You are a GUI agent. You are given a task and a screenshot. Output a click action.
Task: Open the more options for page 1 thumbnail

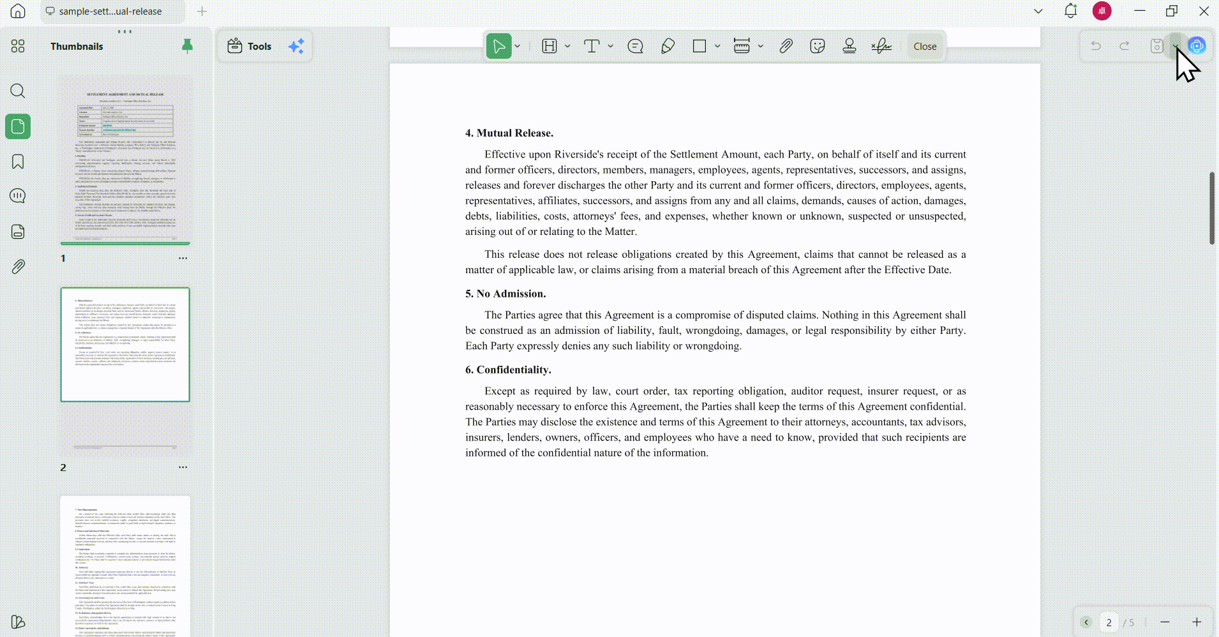(x=183, y=258)
